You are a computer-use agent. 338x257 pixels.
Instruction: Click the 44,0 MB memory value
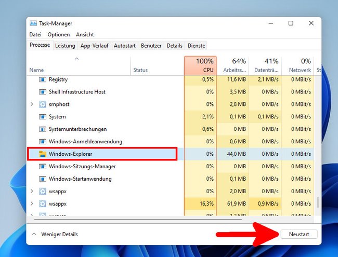(x=237, y=154)
